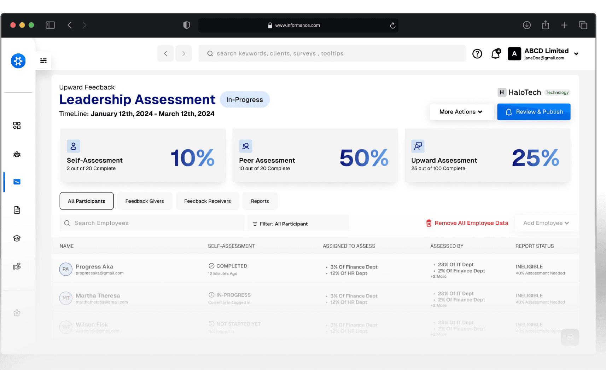Open Help via the question mark icon
The height and width of the screenshot is (370, 606).
(x=477, y=54)
